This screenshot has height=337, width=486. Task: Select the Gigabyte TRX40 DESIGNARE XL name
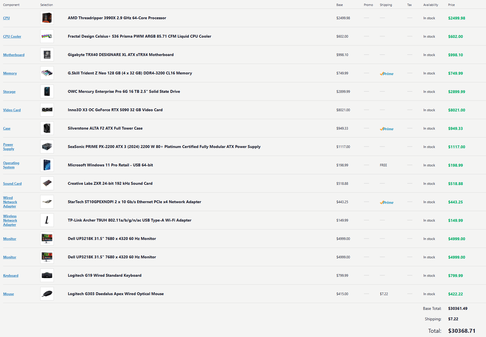point(121,55)
